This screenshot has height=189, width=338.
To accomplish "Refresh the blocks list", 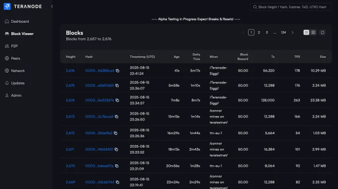I will 323,32.
